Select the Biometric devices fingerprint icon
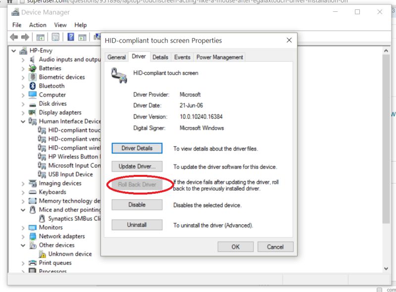 click(33, 77)
